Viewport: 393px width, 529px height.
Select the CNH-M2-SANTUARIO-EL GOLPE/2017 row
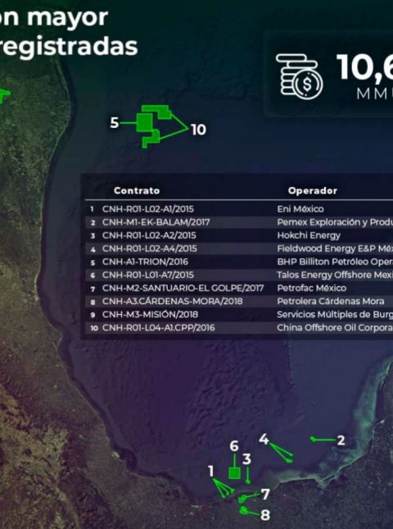239,288
